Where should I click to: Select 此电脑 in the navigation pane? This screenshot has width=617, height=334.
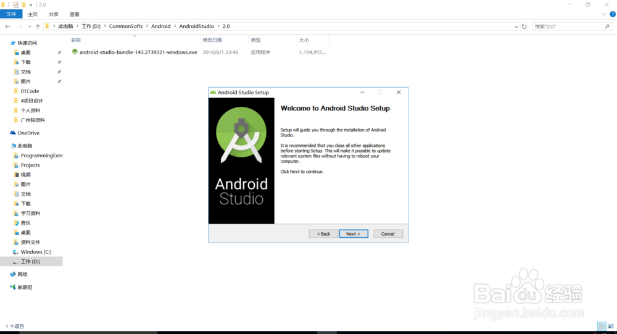tap(25, 146)
